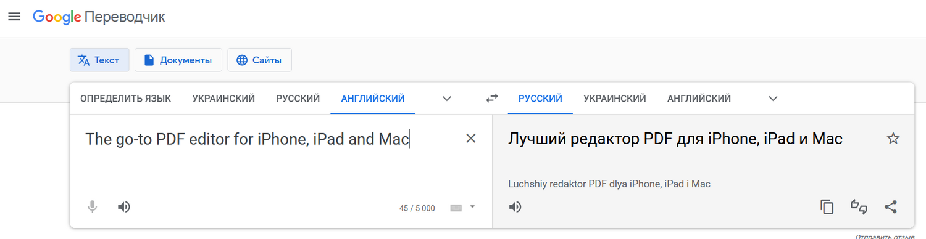Viewport: 926px width, 239px height.
Task: Select Определить язык auto-detect option
Action: pos(126,98)
